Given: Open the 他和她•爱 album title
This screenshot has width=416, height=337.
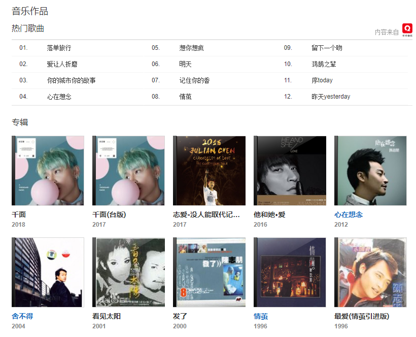Looking at the screenshot, I should pyautogui.click(x=269, y=215).
